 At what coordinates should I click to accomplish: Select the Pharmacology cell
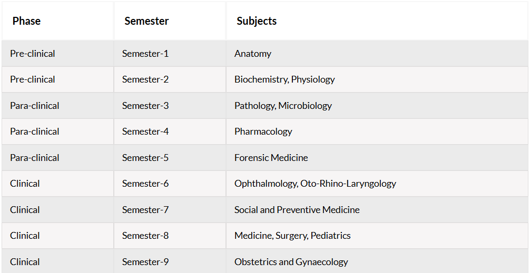pos(377,132)
